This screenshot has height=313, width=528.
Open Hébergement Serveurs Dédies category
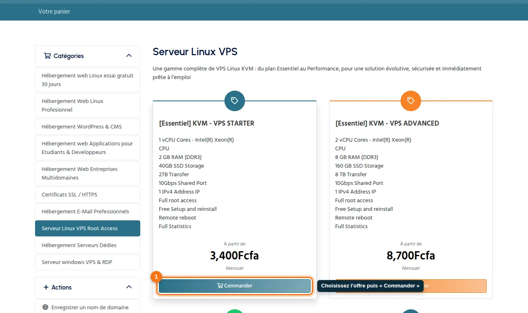point(87,245)
